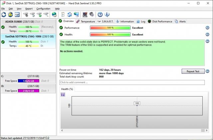
Task: Click the refresh icon in the toolbar
Action: 4,15
